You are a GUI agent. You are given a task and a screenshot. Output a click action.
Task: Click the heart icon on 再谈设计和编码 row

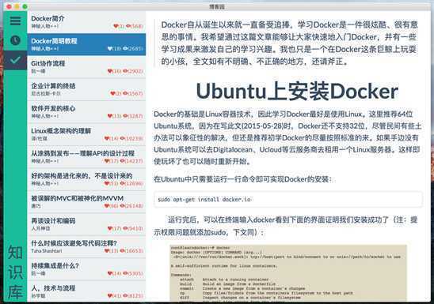pos(109,228)
